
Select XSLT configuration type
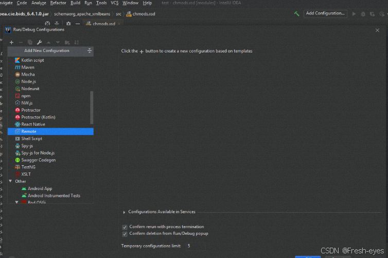tap(50, 174)
